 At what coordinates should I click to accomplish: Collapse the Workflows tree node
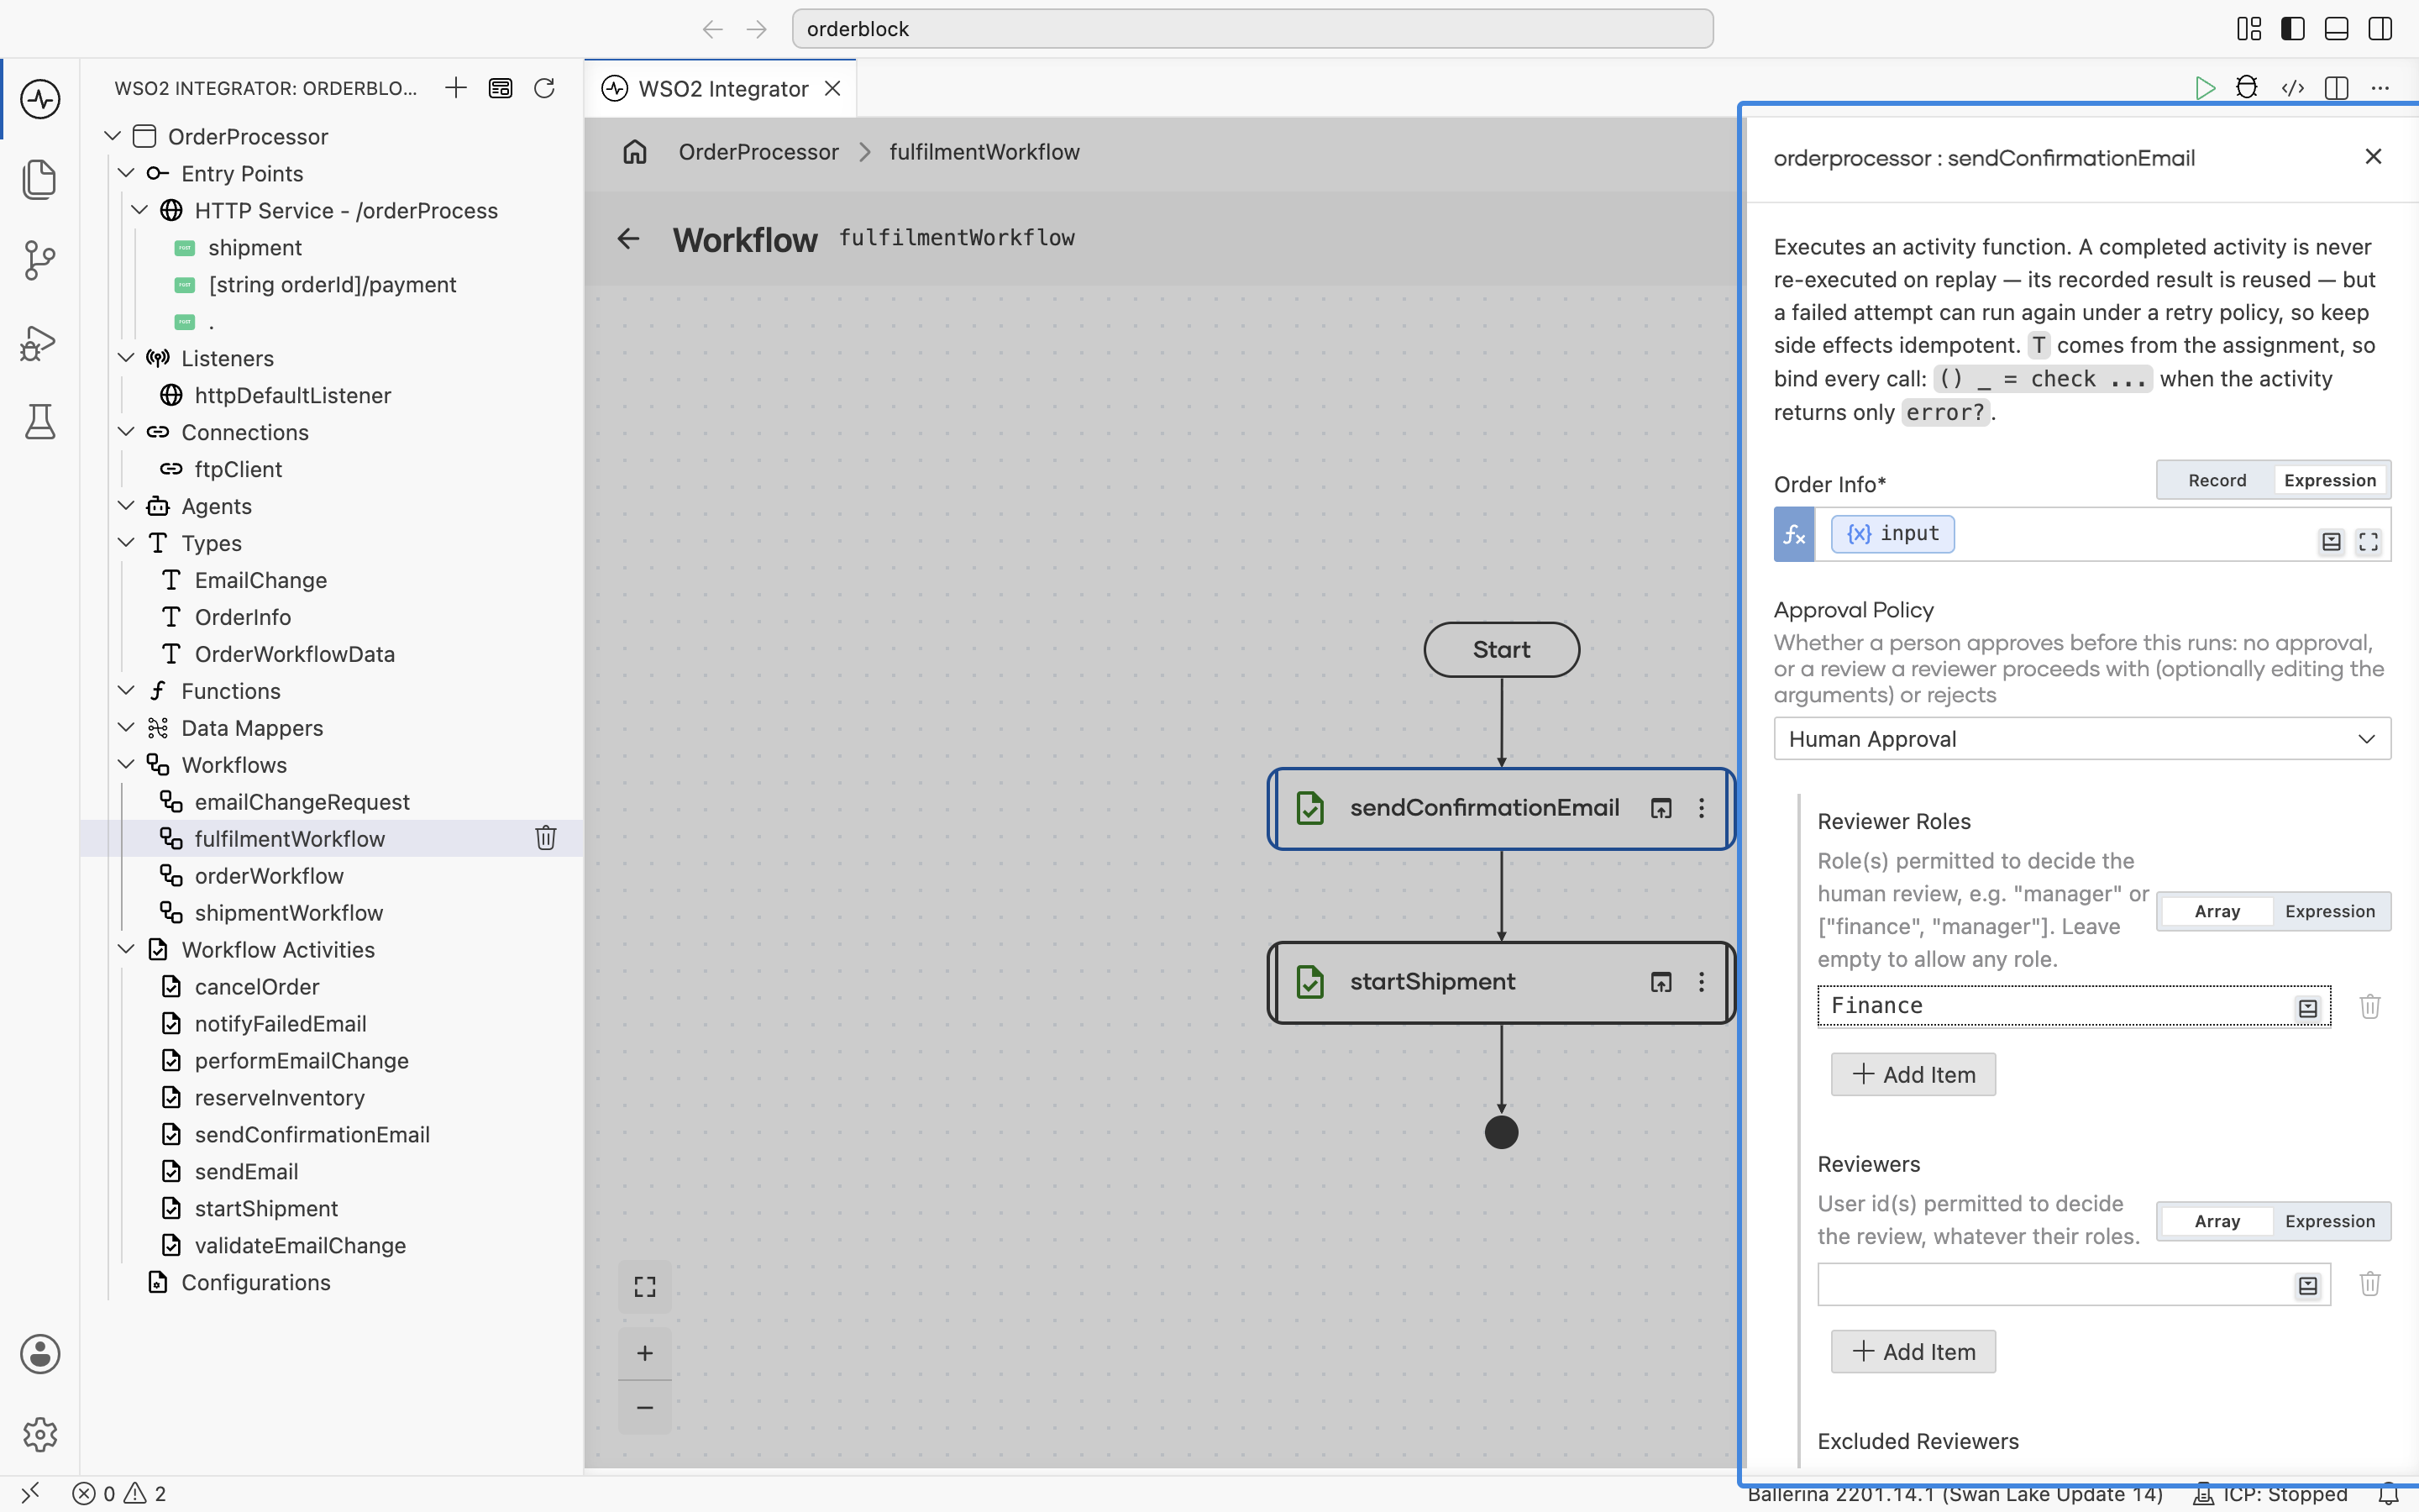click(126, 765)
